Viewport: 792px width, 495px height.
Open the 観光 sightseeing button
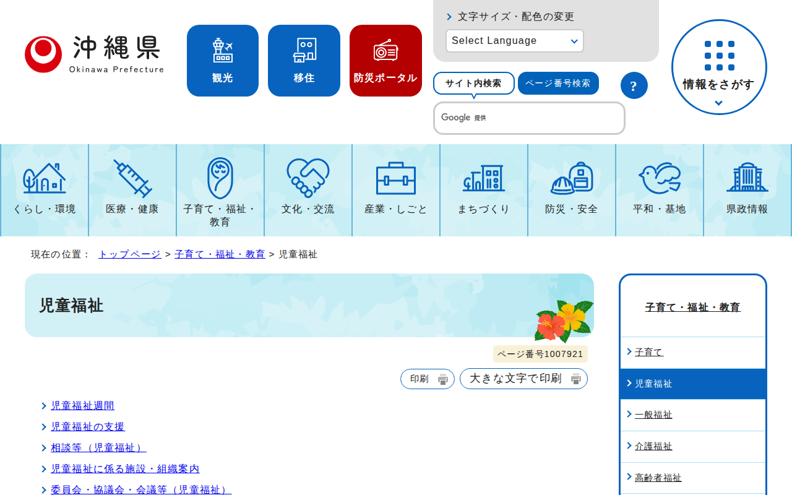pyautogui.click(x=223, y=61)
